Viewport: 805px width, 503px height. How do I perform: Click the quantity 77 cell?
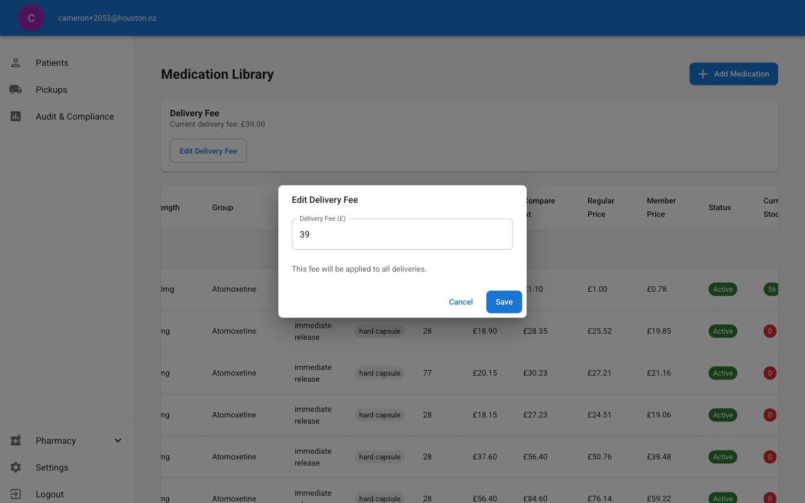click(427, 373)
